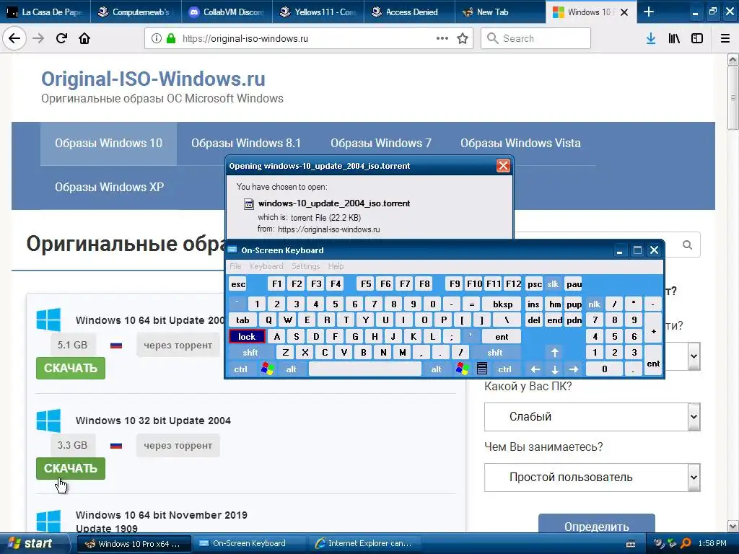The image size is (739, 554).
Task: Click the page vertical scrollbar thumb
Action: click(x=733, y=97)
